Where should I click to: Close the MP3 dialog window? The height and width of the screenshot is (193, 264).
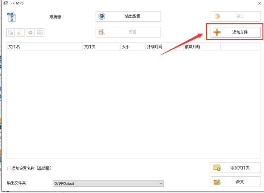pyautogui.click(x=259, y=3)
